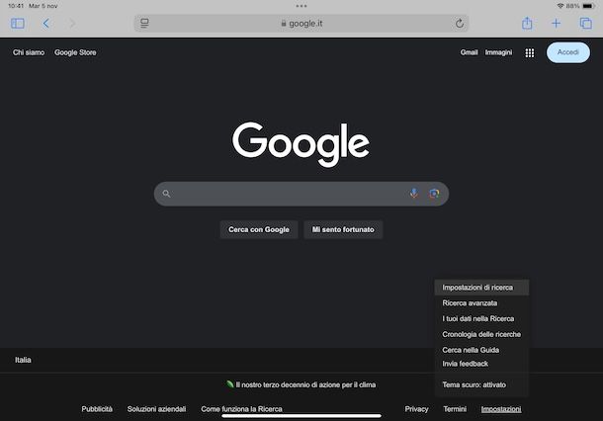Click Mi sento fortunato button

(343, 229)
